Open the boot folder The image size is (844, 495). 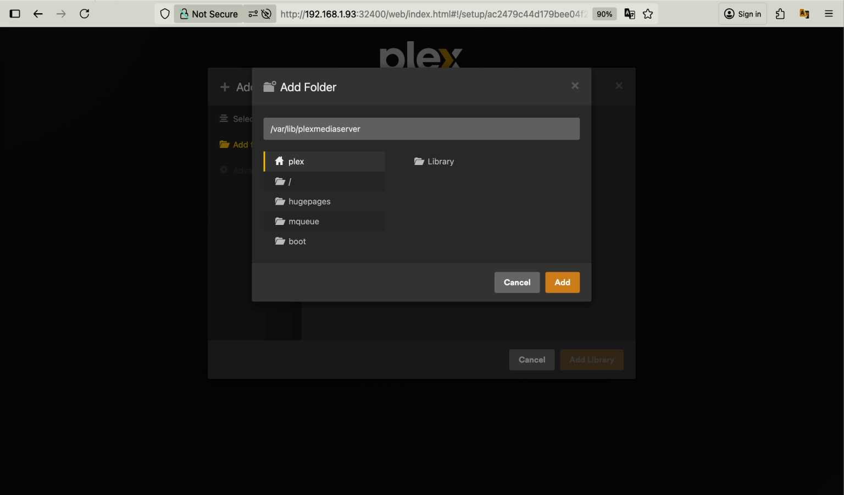(x=297, y=241)
